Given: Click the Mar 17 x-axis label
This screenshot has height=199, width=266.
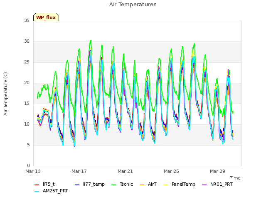Looking at the screenshot, I should click(79, 171).
